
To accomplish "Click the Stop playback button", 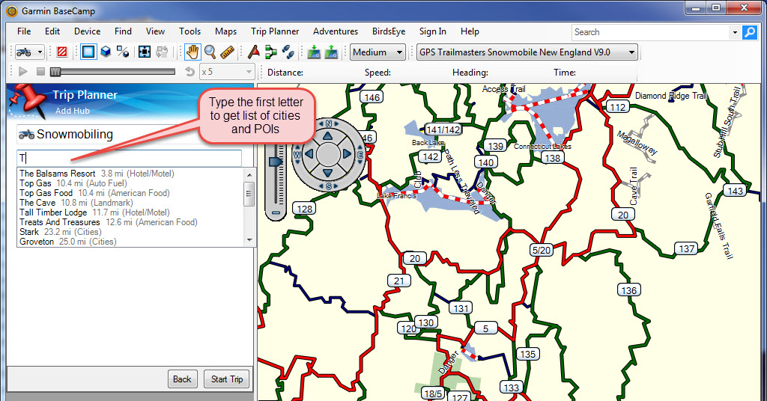I will click(40, 72).
